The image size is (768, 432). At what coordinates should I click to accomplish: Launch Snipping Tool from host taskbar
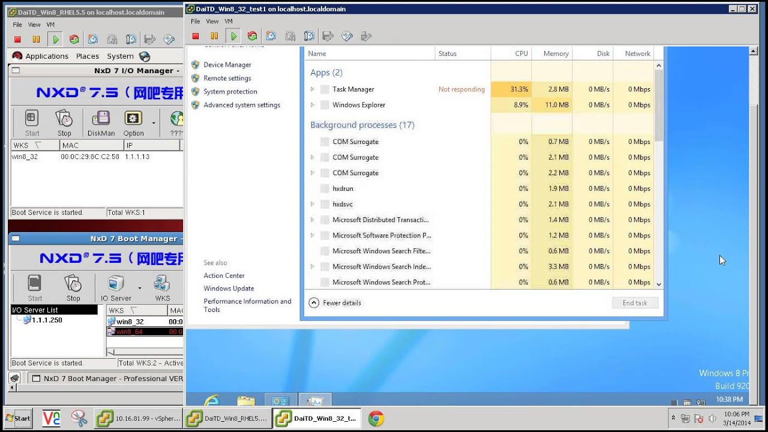click(x=79, y=418)
